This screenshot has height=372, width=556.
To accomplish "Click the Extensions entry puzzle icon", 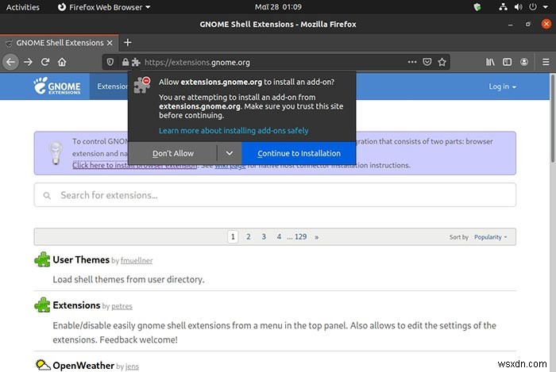I will click(42, 305).
